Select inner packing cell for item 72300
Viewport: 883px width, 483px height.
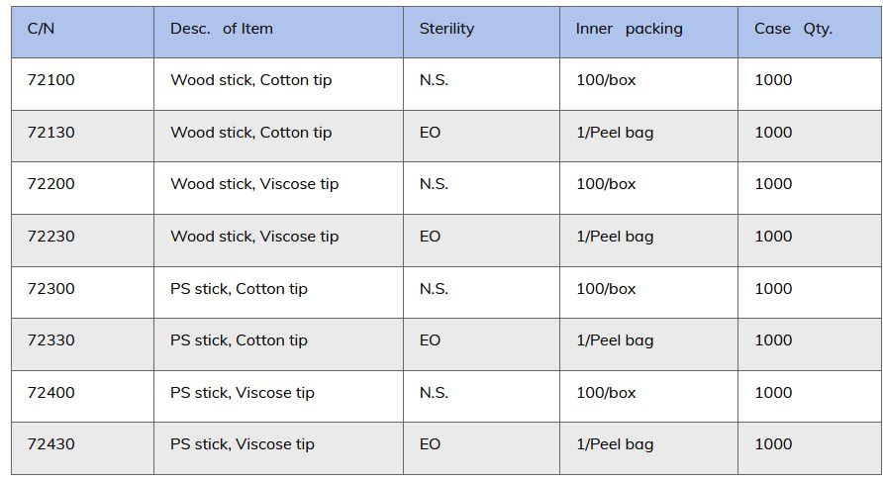point(606,289)
